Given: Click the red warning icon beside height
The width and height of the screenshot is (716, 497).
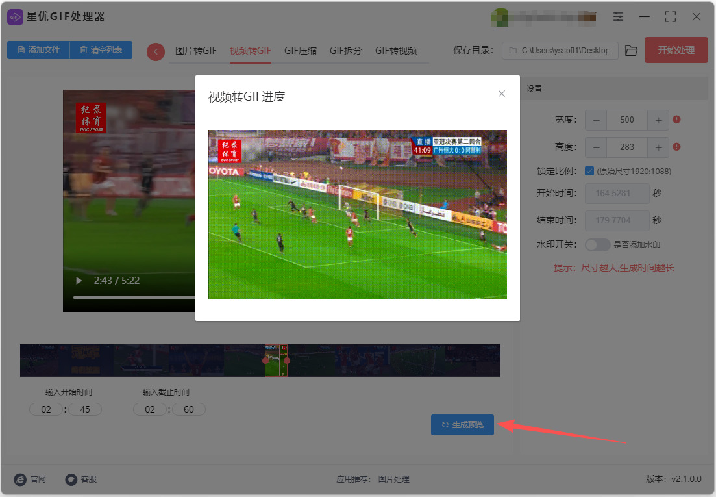Looking at the screenshot, I should click(x=677, y=147).
